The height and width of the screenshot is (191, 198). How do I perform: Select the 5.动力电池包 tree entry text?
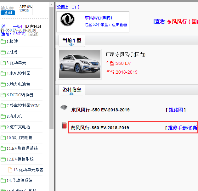[19, 84]
